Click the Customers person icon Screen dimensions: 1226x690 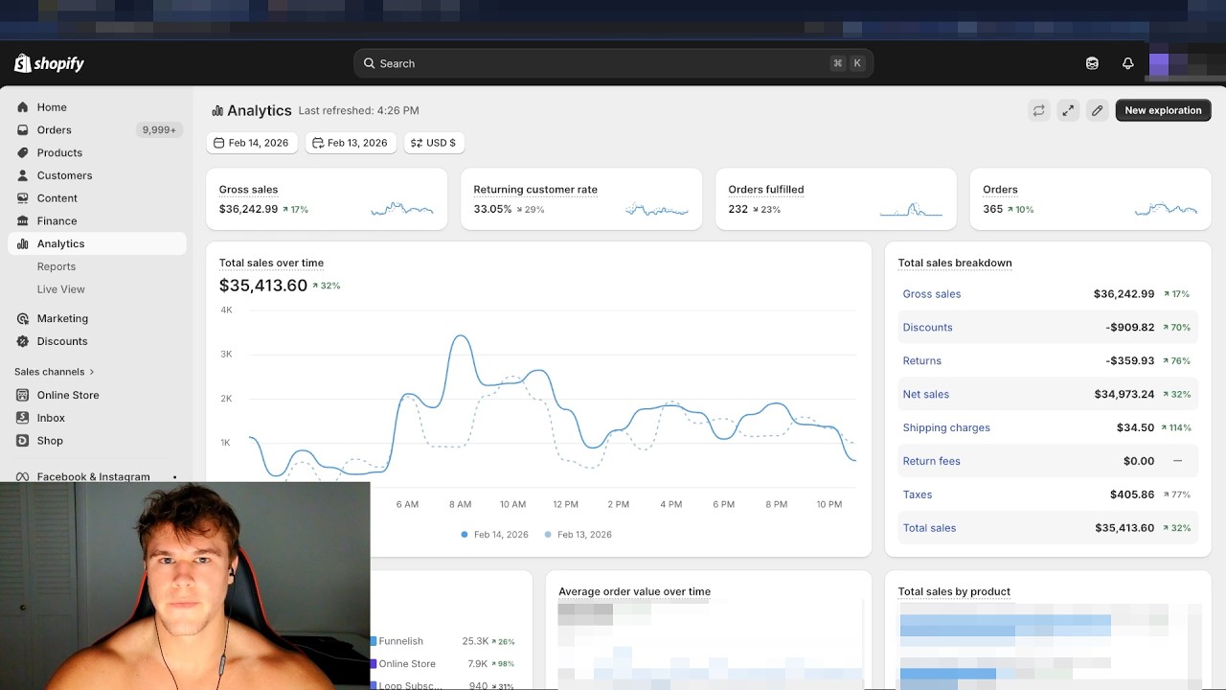(x=23, y=175)
